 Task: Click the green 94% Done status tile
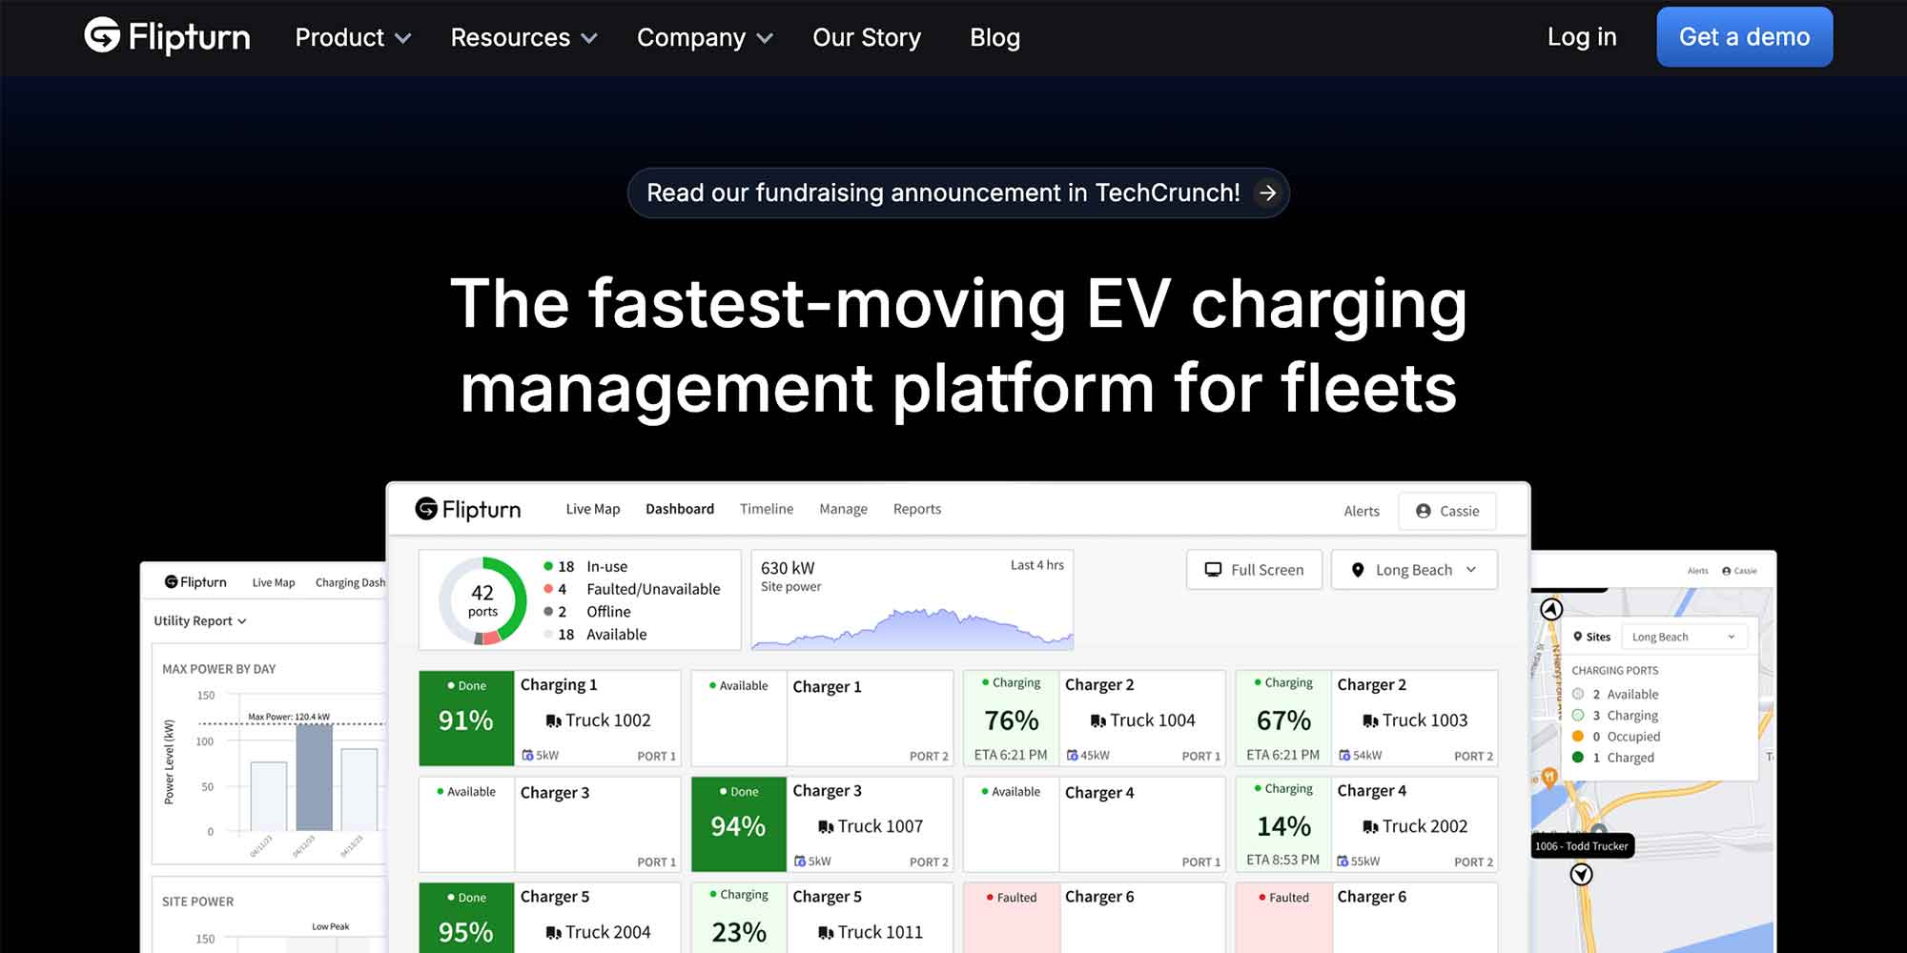click(x=739, y=824)
